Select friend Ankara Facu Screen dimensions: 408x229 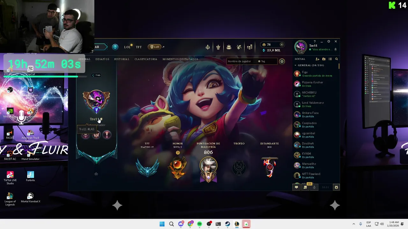tap(316, 114)
